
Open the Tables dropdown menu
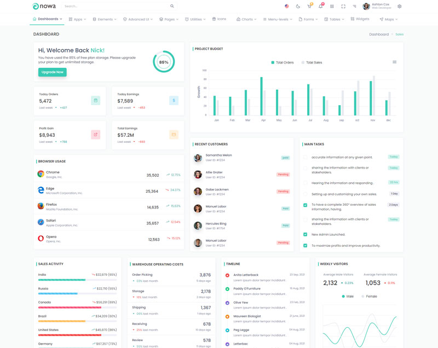click(334, 19)
